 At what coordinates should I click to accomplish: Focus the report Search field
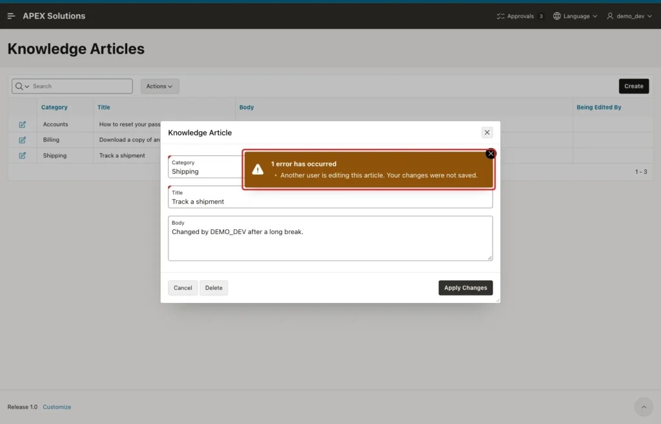[x=81, y=86]
